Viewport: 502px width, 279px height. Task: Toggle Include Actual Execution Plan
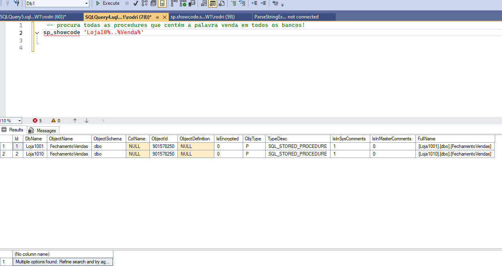(x=174, y=3)
